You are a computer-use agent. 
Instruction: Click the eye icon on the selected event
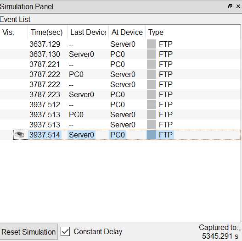click(19, 135)
